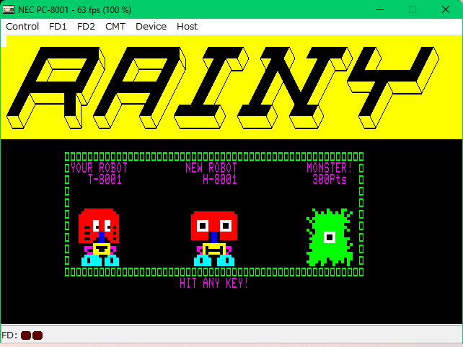
Task: Open the CMT cassette menu
Action: (x=115, y=26)
